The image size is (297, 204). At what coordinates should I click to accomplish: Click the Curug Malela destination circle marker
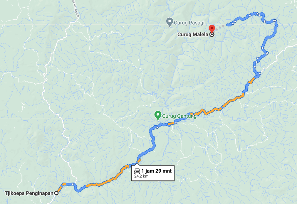tap(212, 34)
